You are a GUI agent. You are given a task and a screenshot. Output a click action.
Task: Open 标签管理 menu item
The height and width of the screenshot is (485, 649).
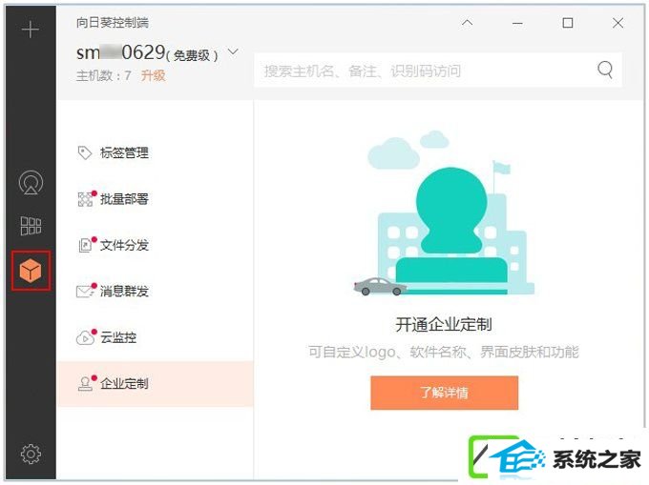[x=155, y=152]
